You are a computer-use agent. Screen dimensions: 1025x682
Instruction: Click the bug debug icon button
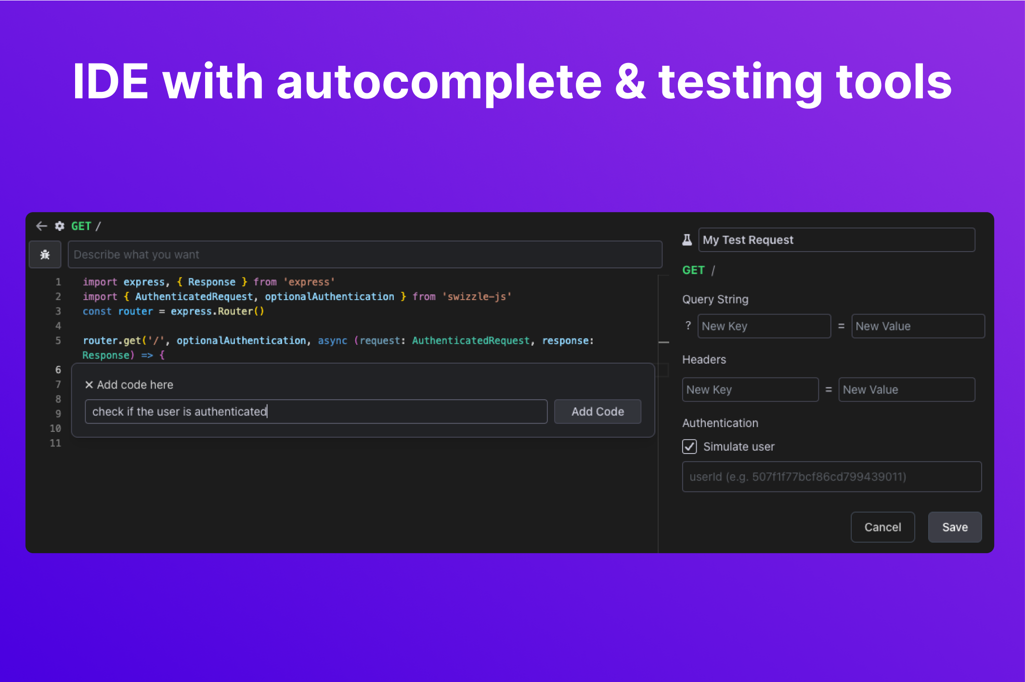[45, 254]
